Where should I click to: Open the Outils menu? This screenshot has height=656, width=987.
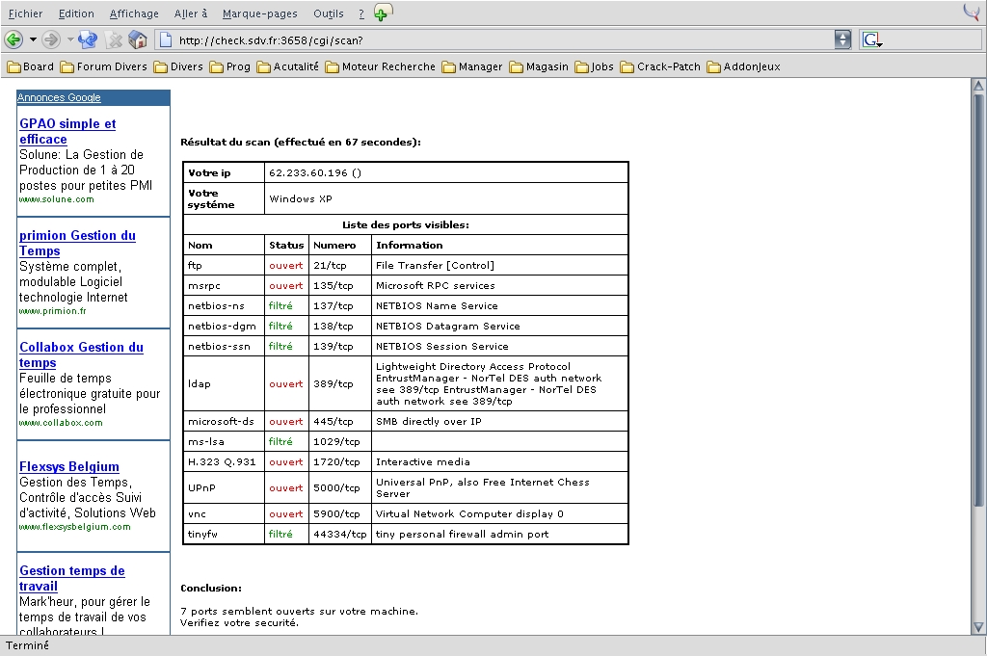pos(329,13)
